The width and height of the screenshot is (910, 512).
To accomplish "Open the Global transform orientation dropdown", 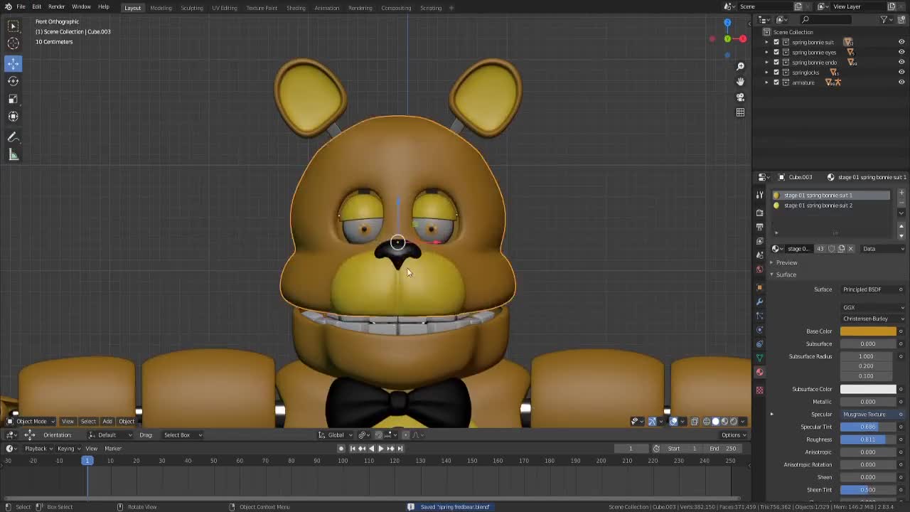I will tap(336, 434).
